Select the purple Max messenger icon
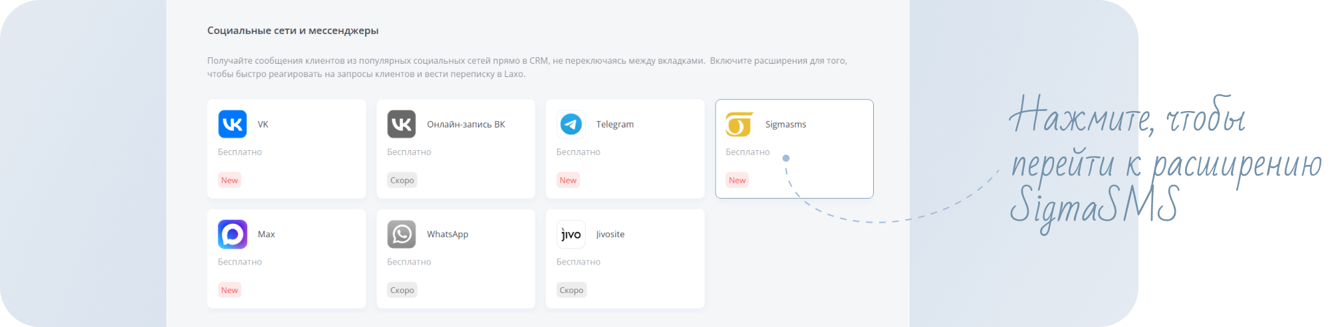The height and width of the screenshot is (327, 1330). pyautogui.click(x=232, y=235)
